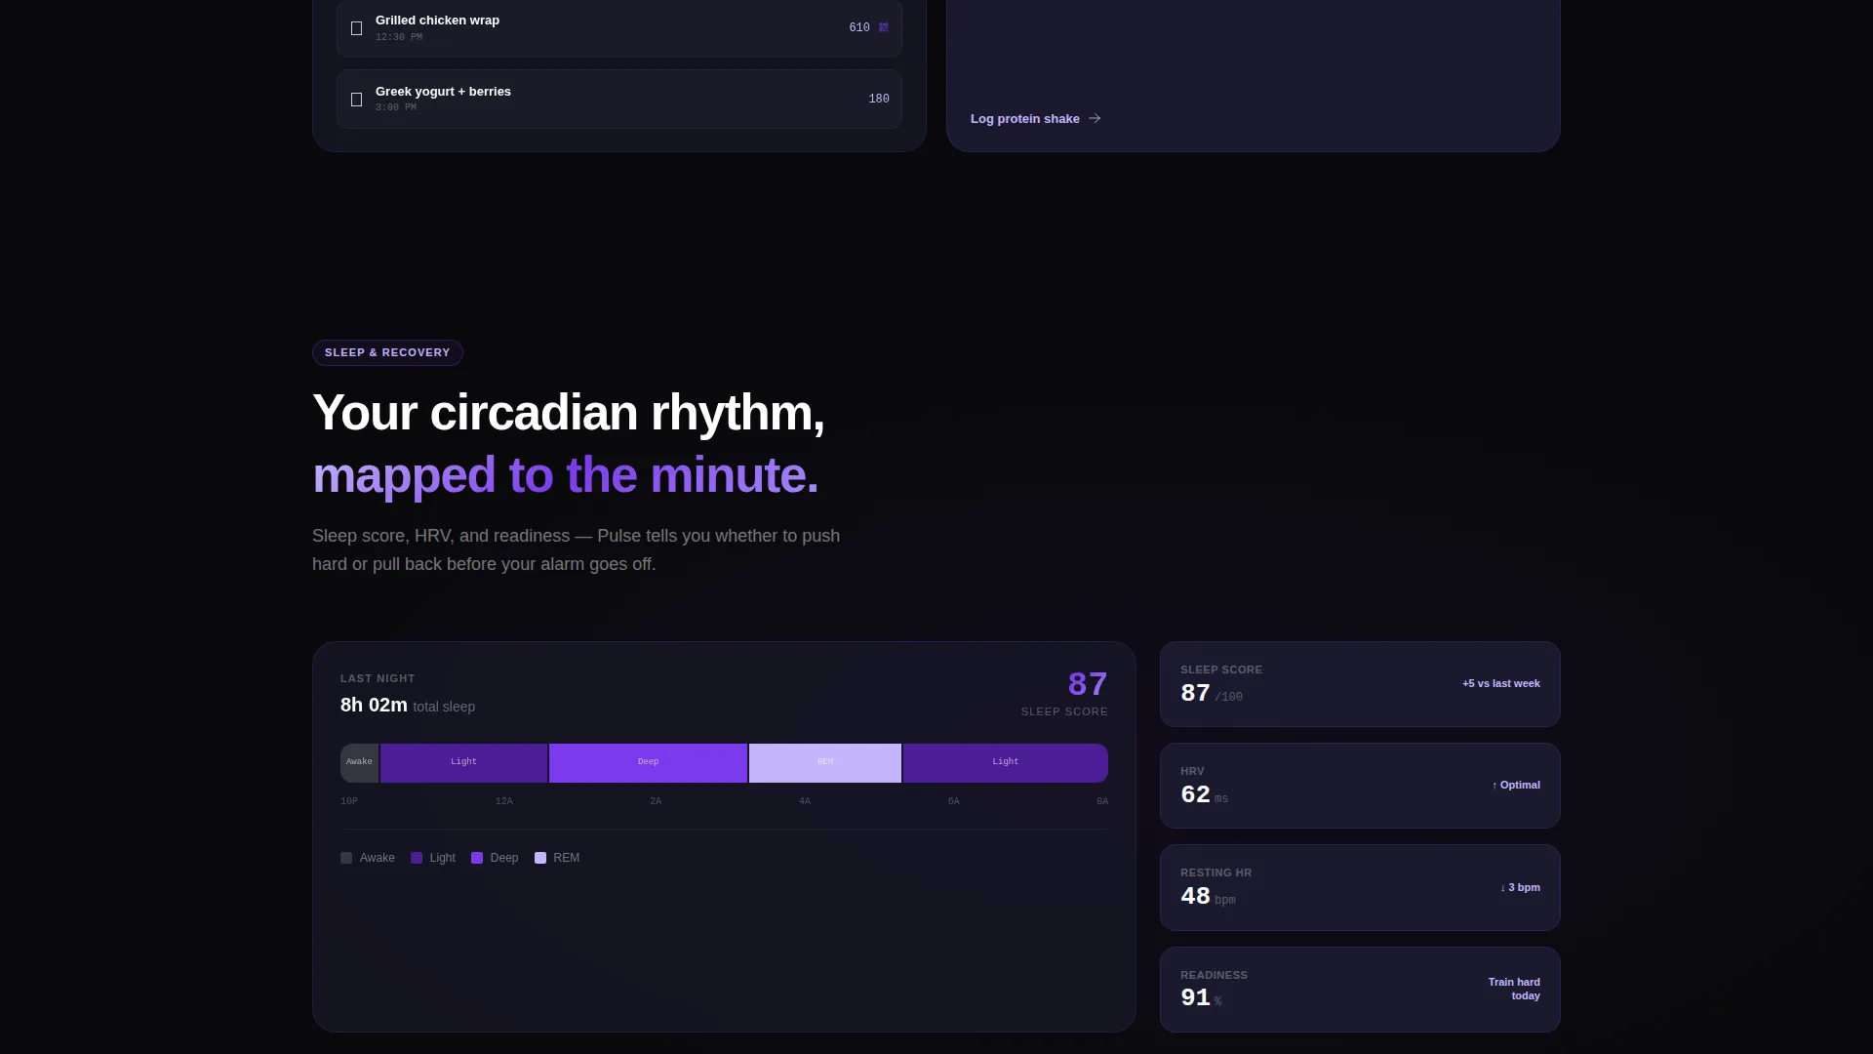Image resolution: width=1873 pixels, height=1054 pixels.
Task: Click the Light legend color swatch
Action: (417, 858)
